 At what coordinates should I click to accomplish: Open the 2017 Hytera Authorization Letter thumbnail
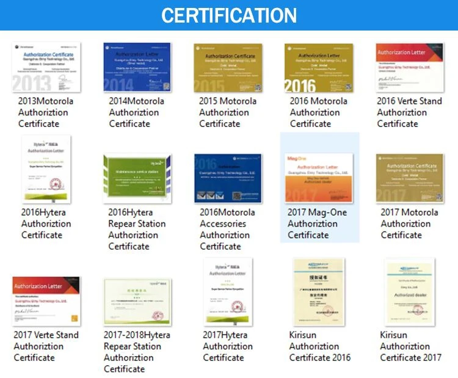tap(228, 292)
